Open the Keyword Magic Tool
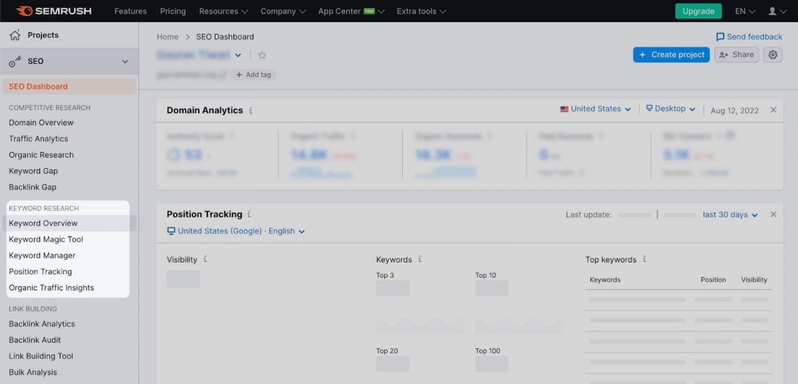Viewport: 798px width, 384px height. coord(46,239)
